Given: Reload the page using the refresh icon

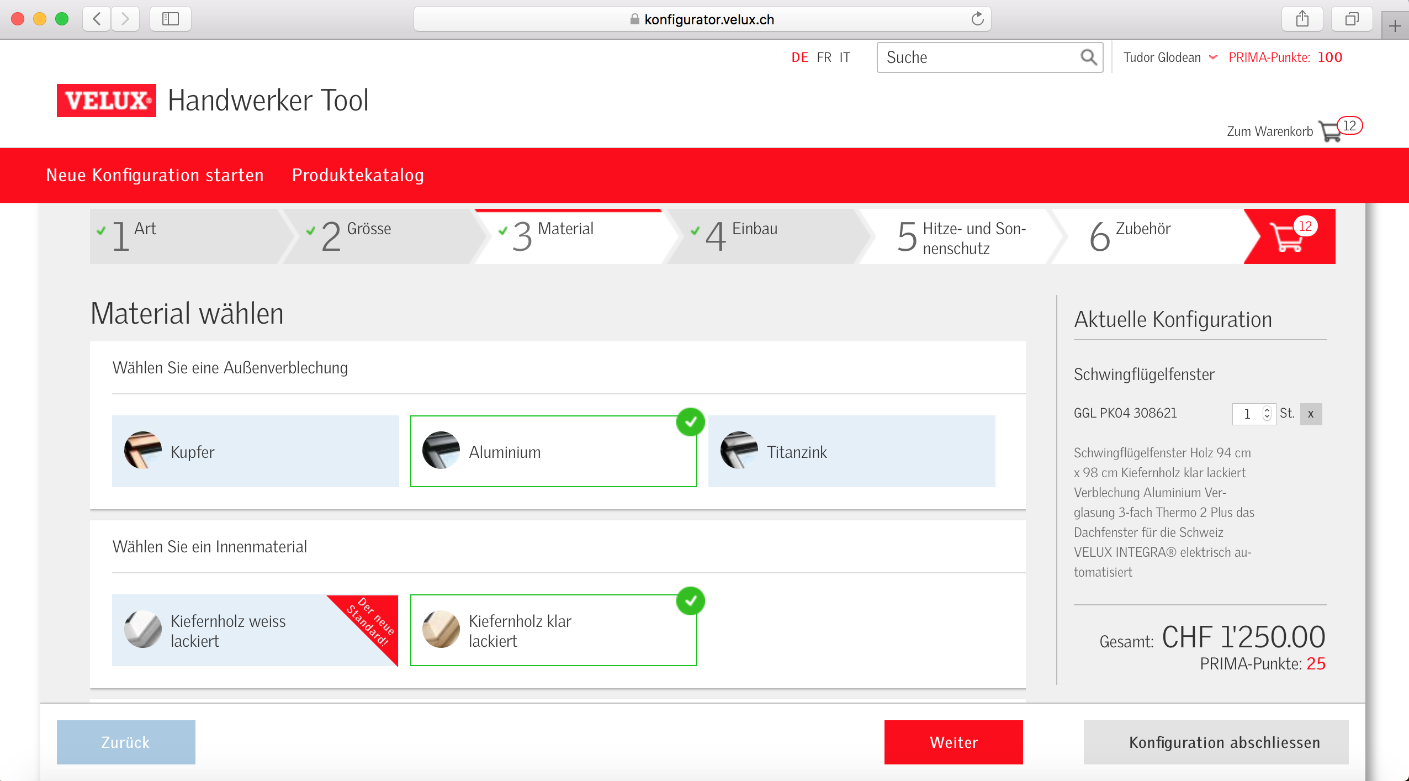Looking at the screenshot, I should 977,19.
